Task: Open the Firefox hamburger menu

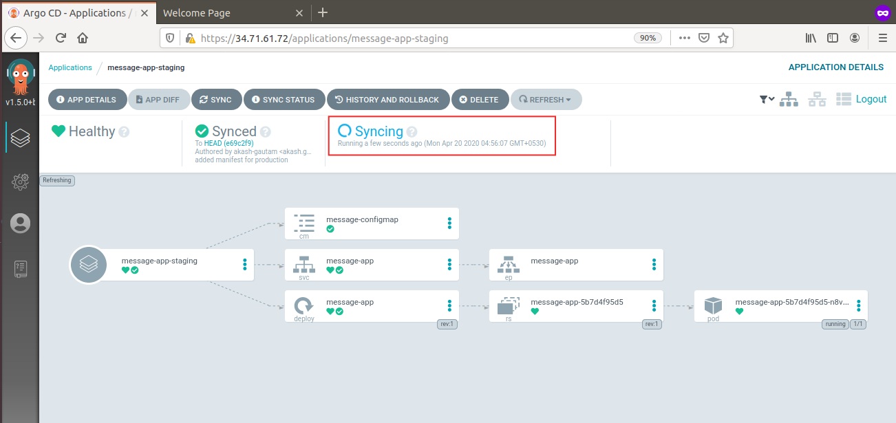Action: [883, 39]
